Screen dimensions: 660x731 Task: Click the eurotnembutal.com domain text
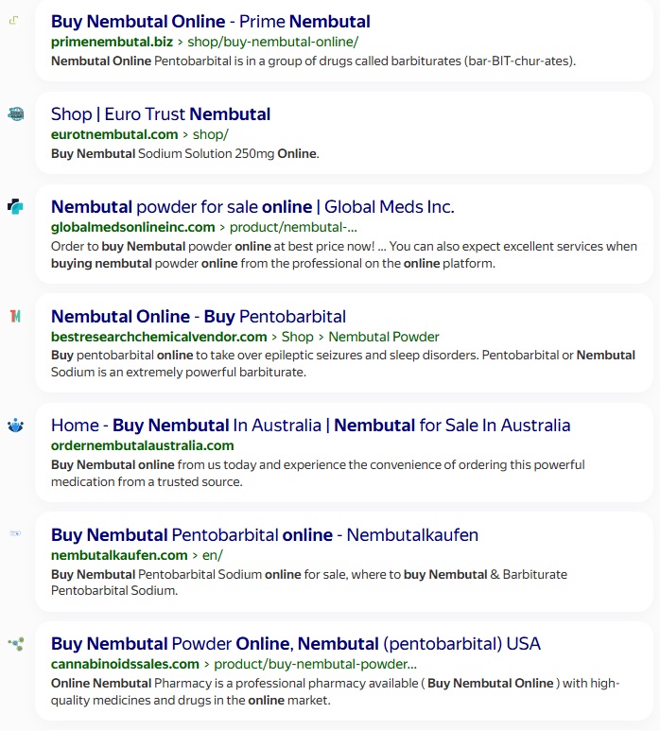pyautogui.click(x=114, y=134)
